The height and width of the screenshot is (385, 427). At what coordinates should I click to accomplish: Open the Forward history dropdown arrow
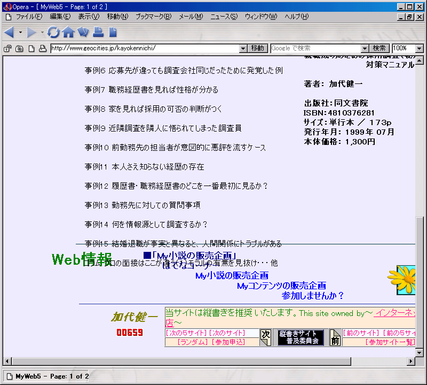[x=42, y=32]
